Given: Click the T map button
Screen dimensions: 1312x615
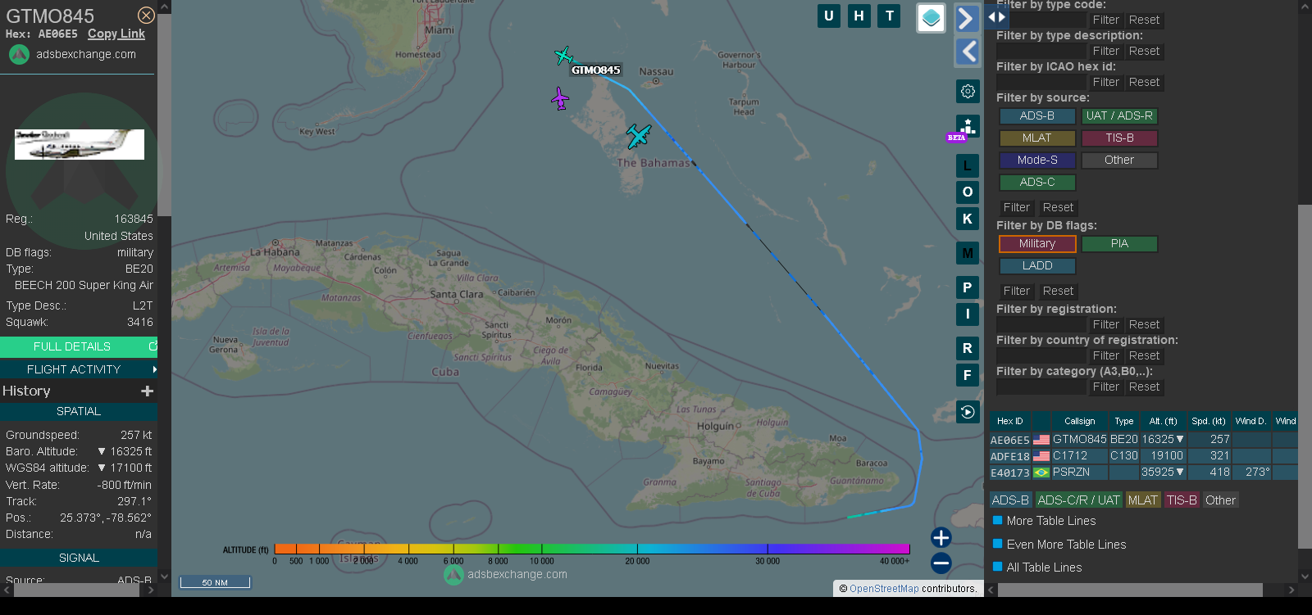Looking at the screenshot, I should point(889,16).
